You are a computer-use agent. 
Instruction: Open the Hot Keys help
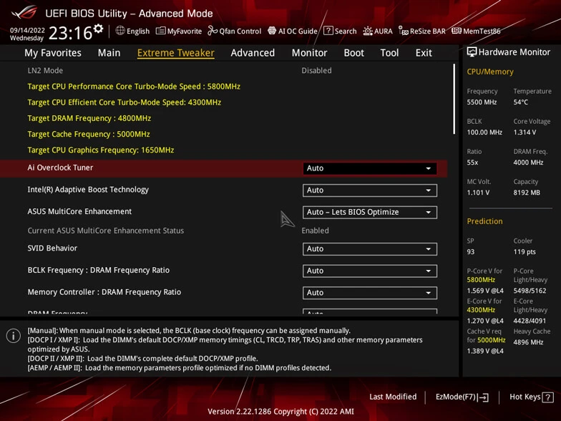(531, 397)
